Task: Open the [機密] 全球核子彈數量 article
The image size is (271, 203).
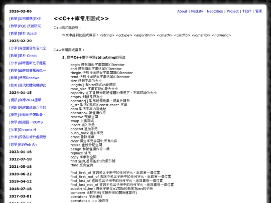Action: (27, 115)
